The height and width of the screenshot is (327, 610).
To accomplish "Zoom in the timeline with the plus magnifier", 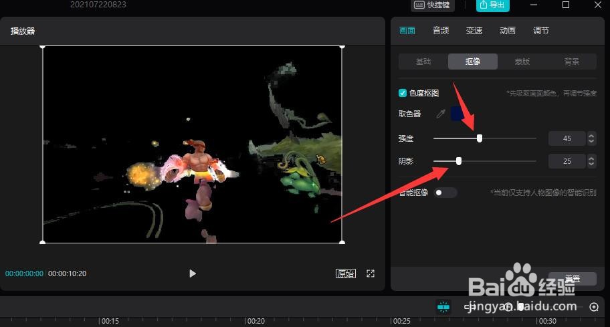I will pyautogui.click(x=594, y=307).
